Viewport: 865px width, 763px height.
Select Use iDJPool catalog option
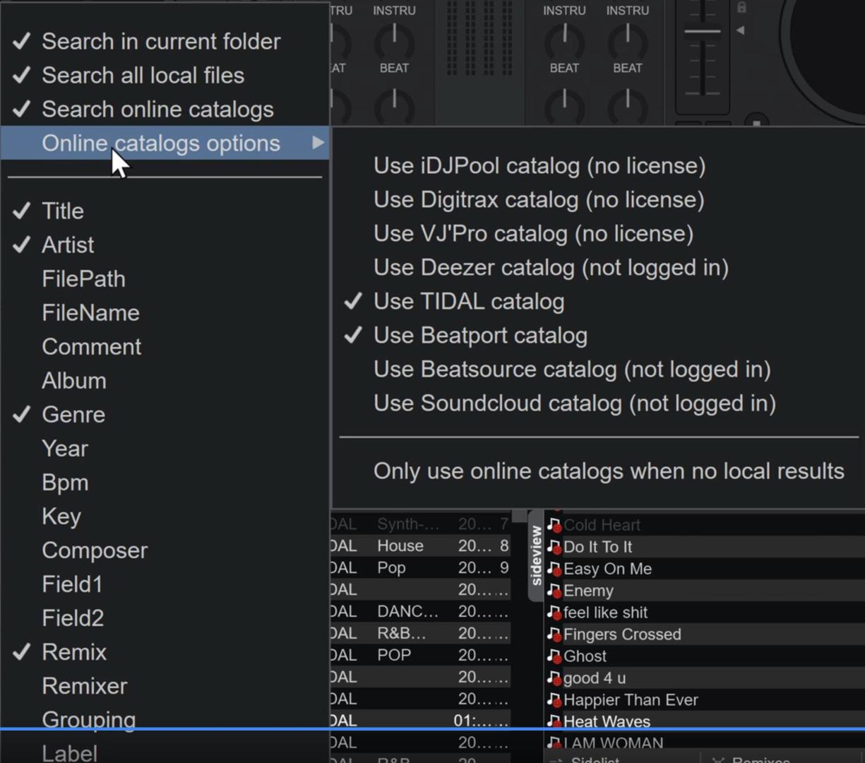click(x=599, y=166)
